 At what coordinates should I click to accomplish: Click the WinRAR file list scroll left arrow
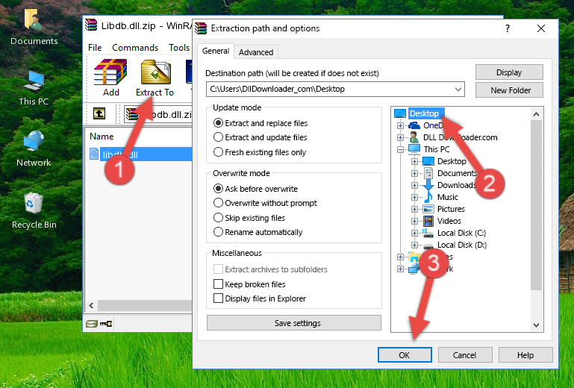[91, 305]
